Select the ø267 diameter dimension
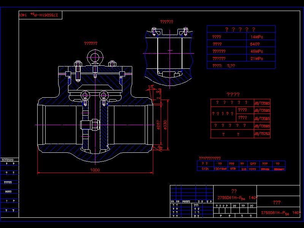The image size is (304, 228). (x=158, y=124)
